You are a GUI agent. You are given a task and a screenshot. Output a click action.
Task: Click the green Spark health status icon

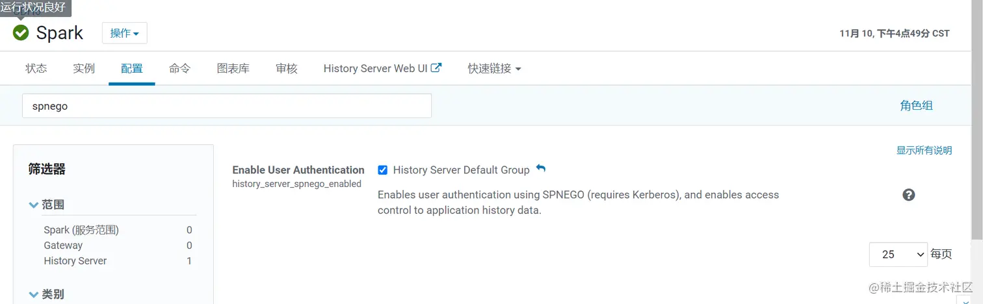point(21,32)
